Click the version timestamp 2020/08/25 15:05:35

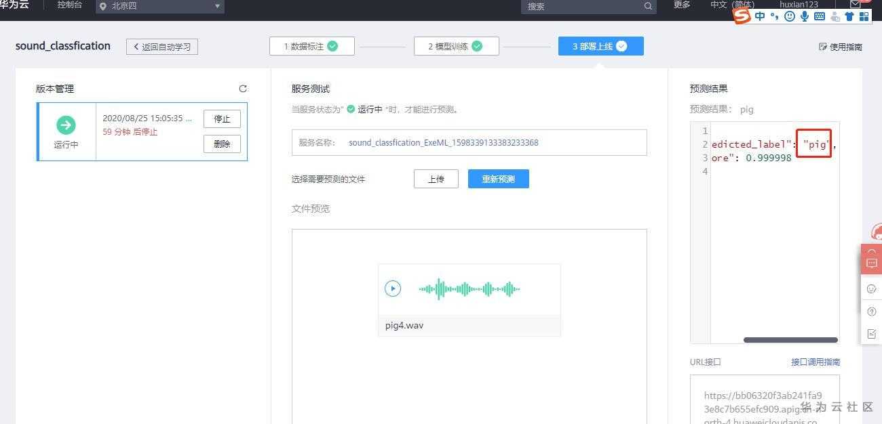[x=148, y=119]
